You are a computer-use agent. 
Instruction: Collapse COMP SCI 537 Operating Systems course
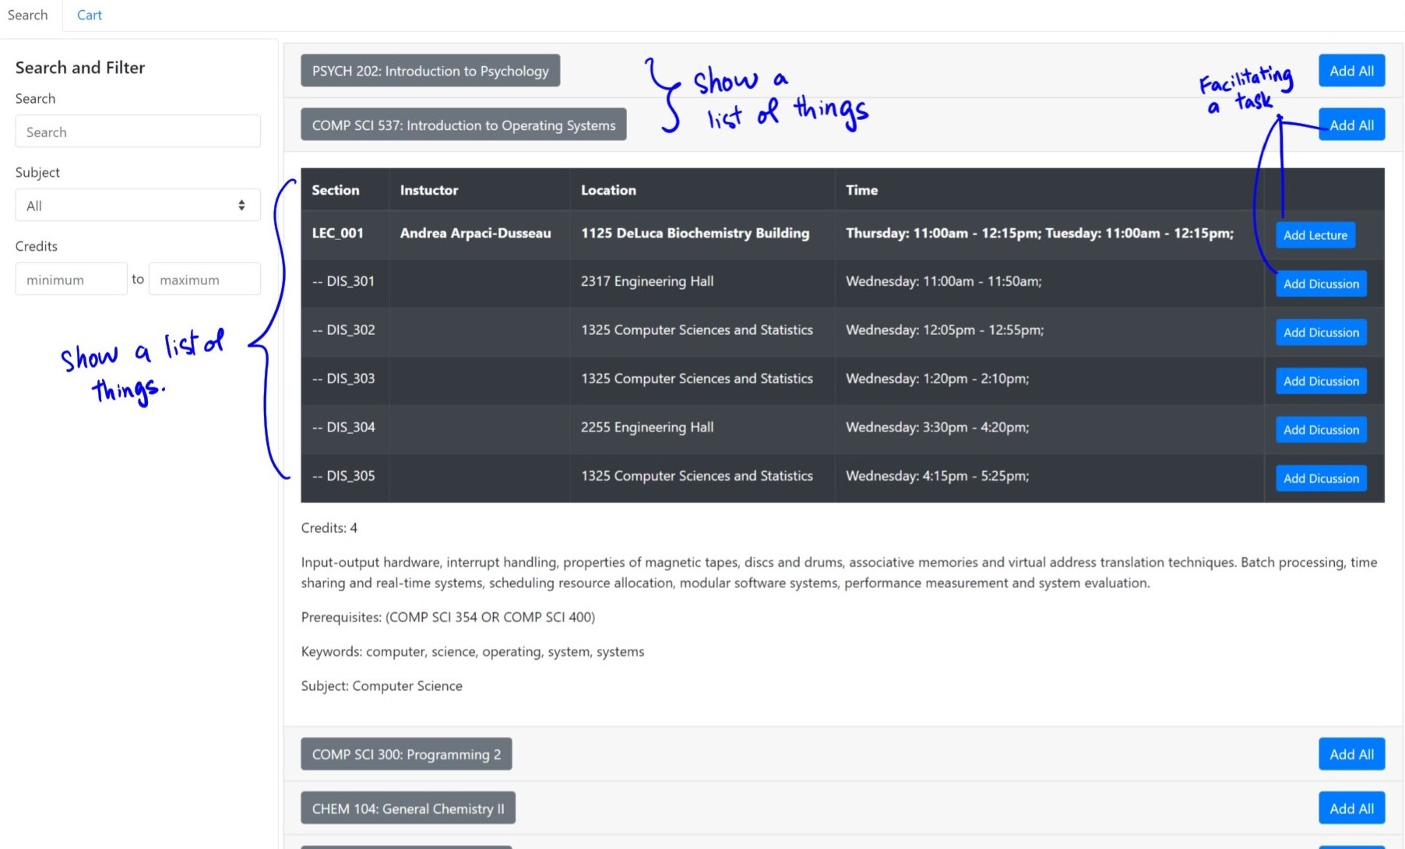coord(464,125)
